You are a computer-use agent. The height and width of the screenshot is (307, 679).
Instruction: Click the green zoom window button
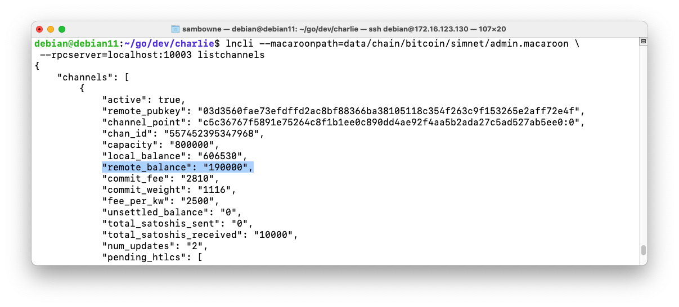[62, 29]
